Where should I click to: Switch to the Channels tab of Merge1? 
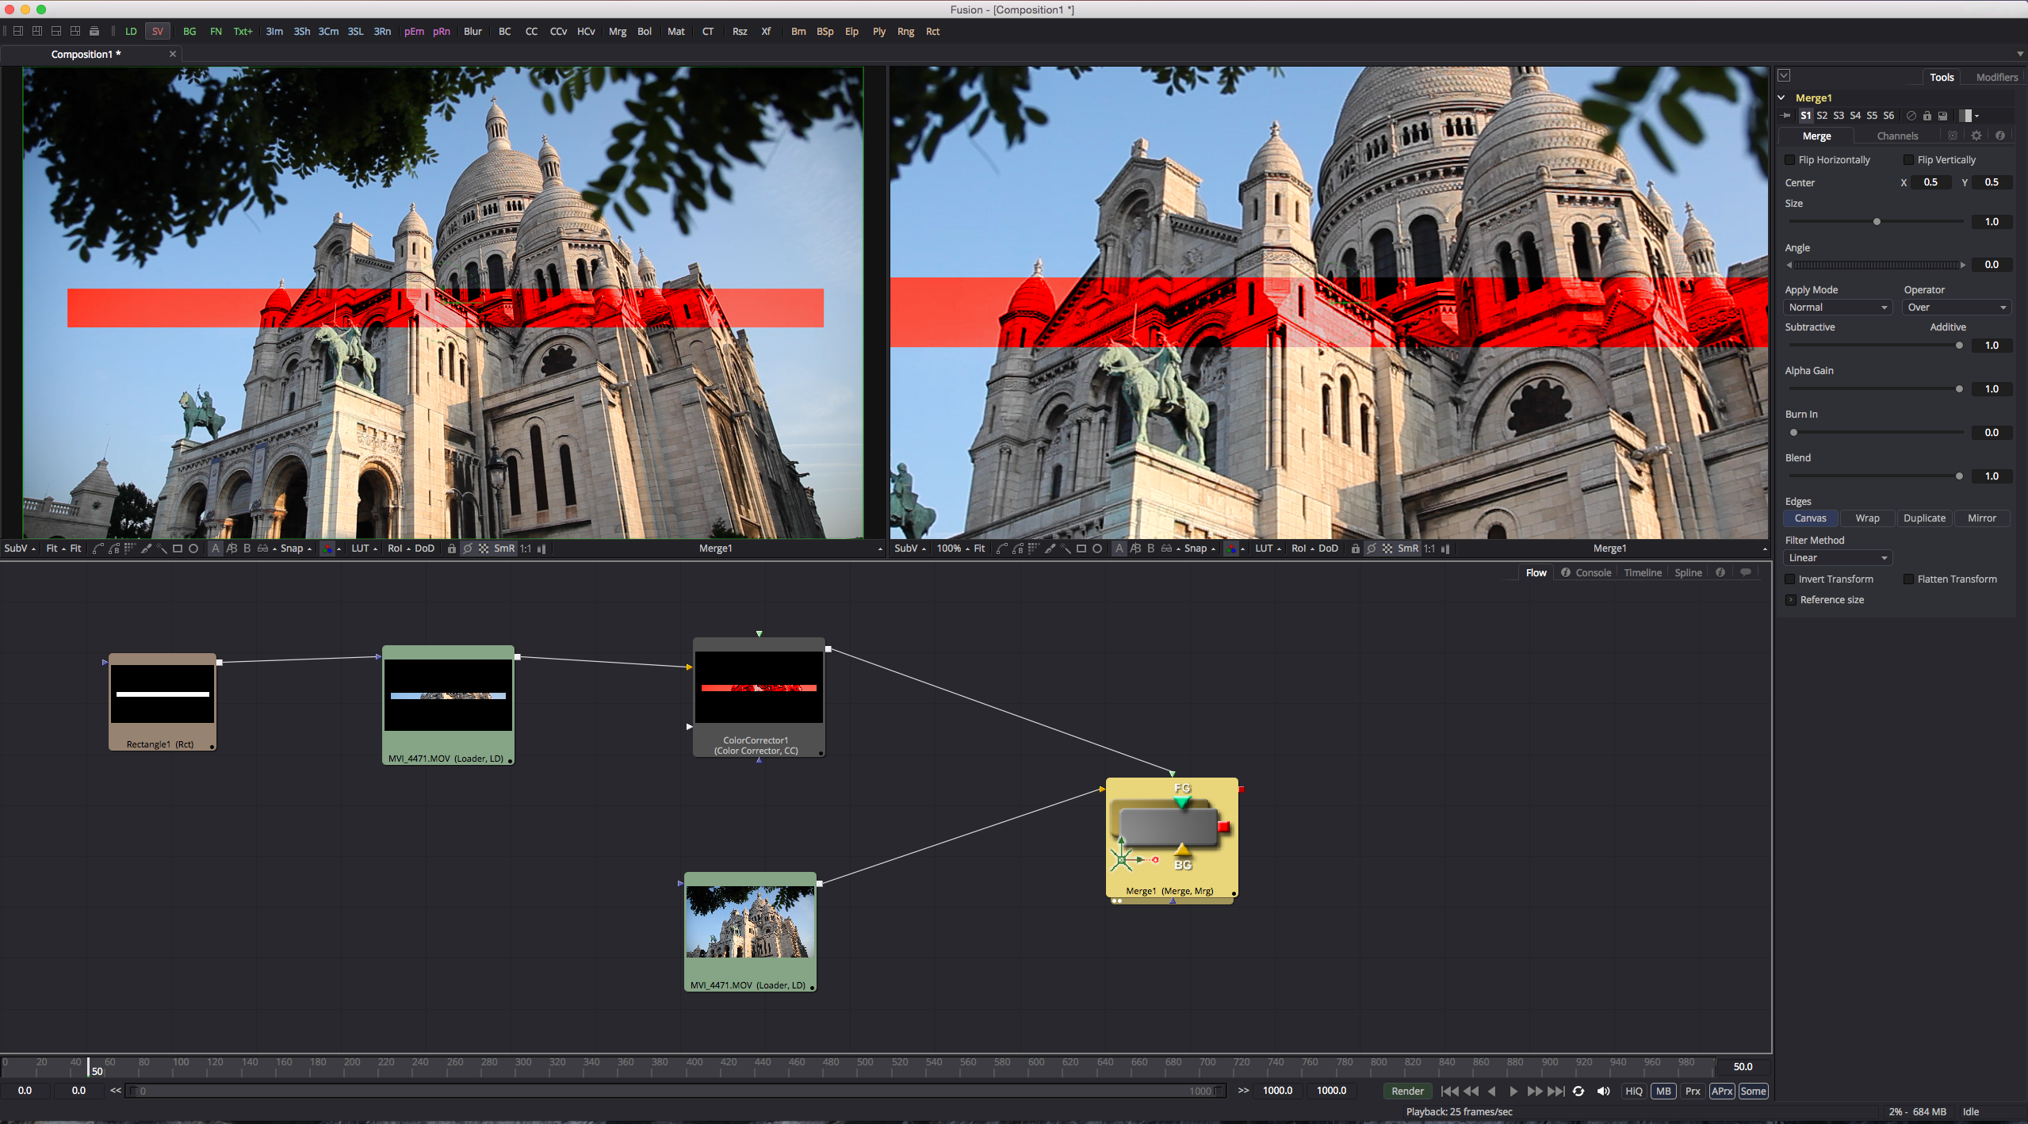(1896, 135)
